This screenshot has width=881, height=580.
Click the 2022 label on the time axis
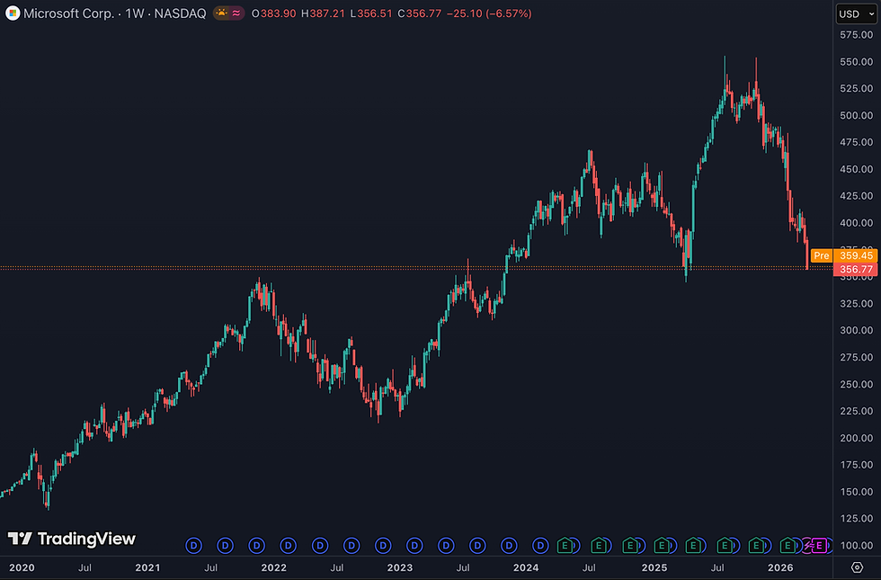[x=273, y=567]
